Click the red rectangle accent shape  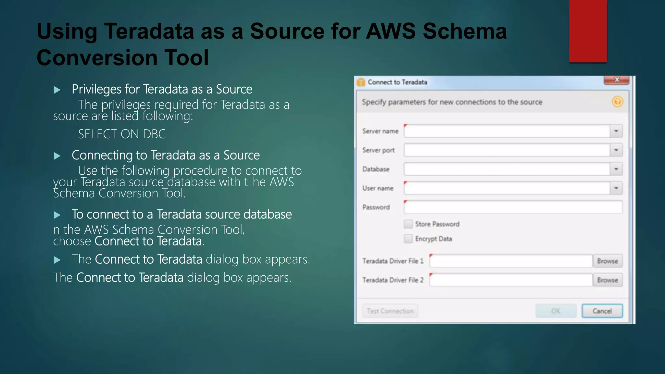[x=588, y=31]
